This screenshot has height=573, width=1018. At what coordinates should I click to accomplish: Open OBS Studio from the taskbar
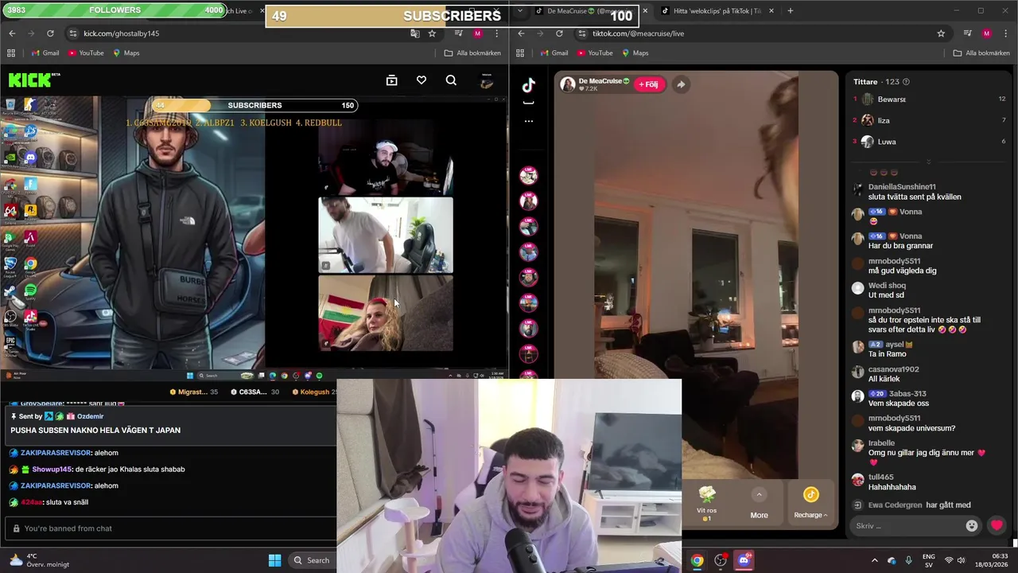pos(721,560)
